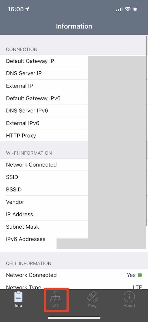Image resolution: width=148 pixels, height=322 pixels.
Task: Select the Default Gateway IP row
Action: tap(74, 61)
